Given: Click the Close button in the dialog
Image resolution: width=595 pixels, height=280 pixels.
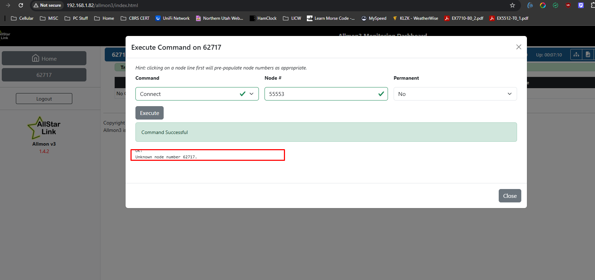Looking at the screenshot, I should pos(510,196).
